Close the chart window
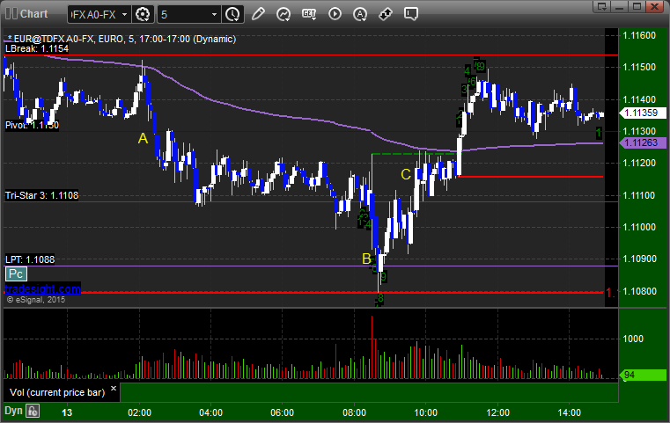The height and width of the screenshot is (423, 670). (654, 6)
